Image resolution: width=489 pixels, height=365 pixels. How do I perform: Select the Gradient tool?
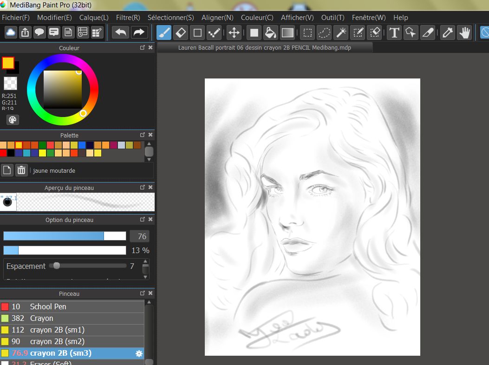[287, 33]
